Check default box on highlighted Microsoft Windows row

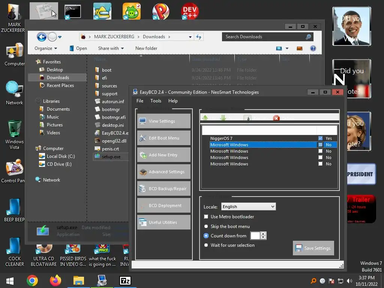point(320,144)
